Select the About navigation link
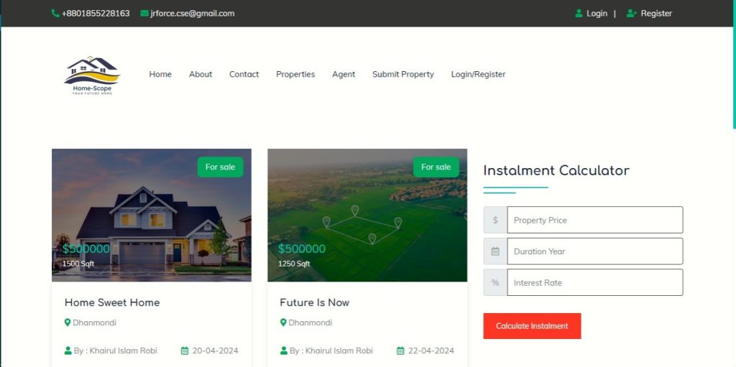Viewport: 736px width, 367px height. point(201,74)
